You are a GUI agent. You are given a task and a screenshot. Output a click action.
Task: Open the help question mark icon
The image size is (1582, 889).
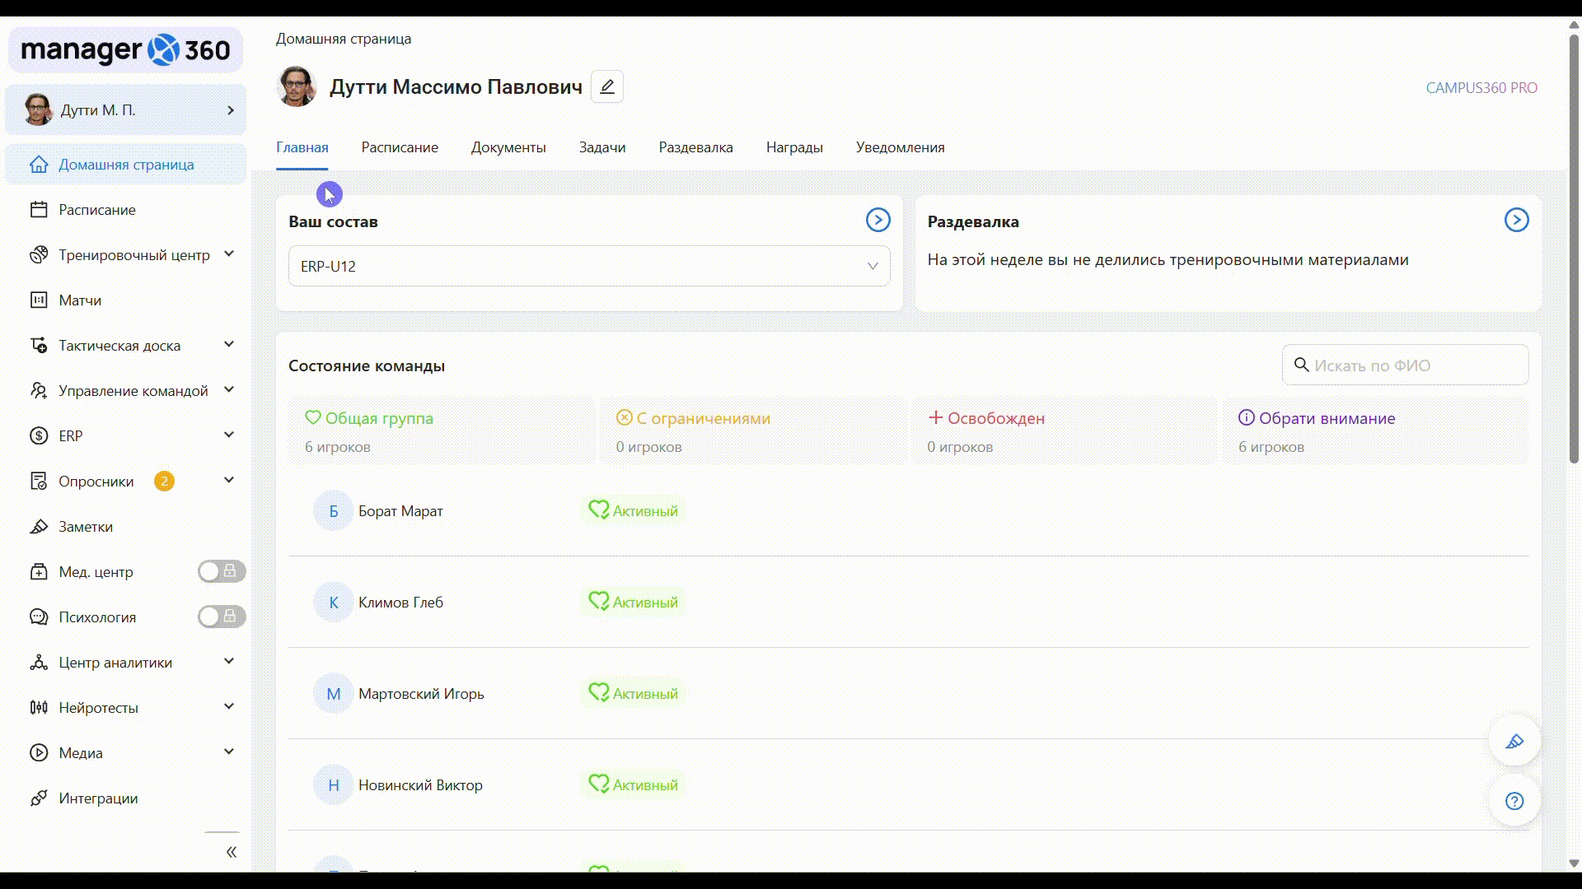[x=1514, y=801]
